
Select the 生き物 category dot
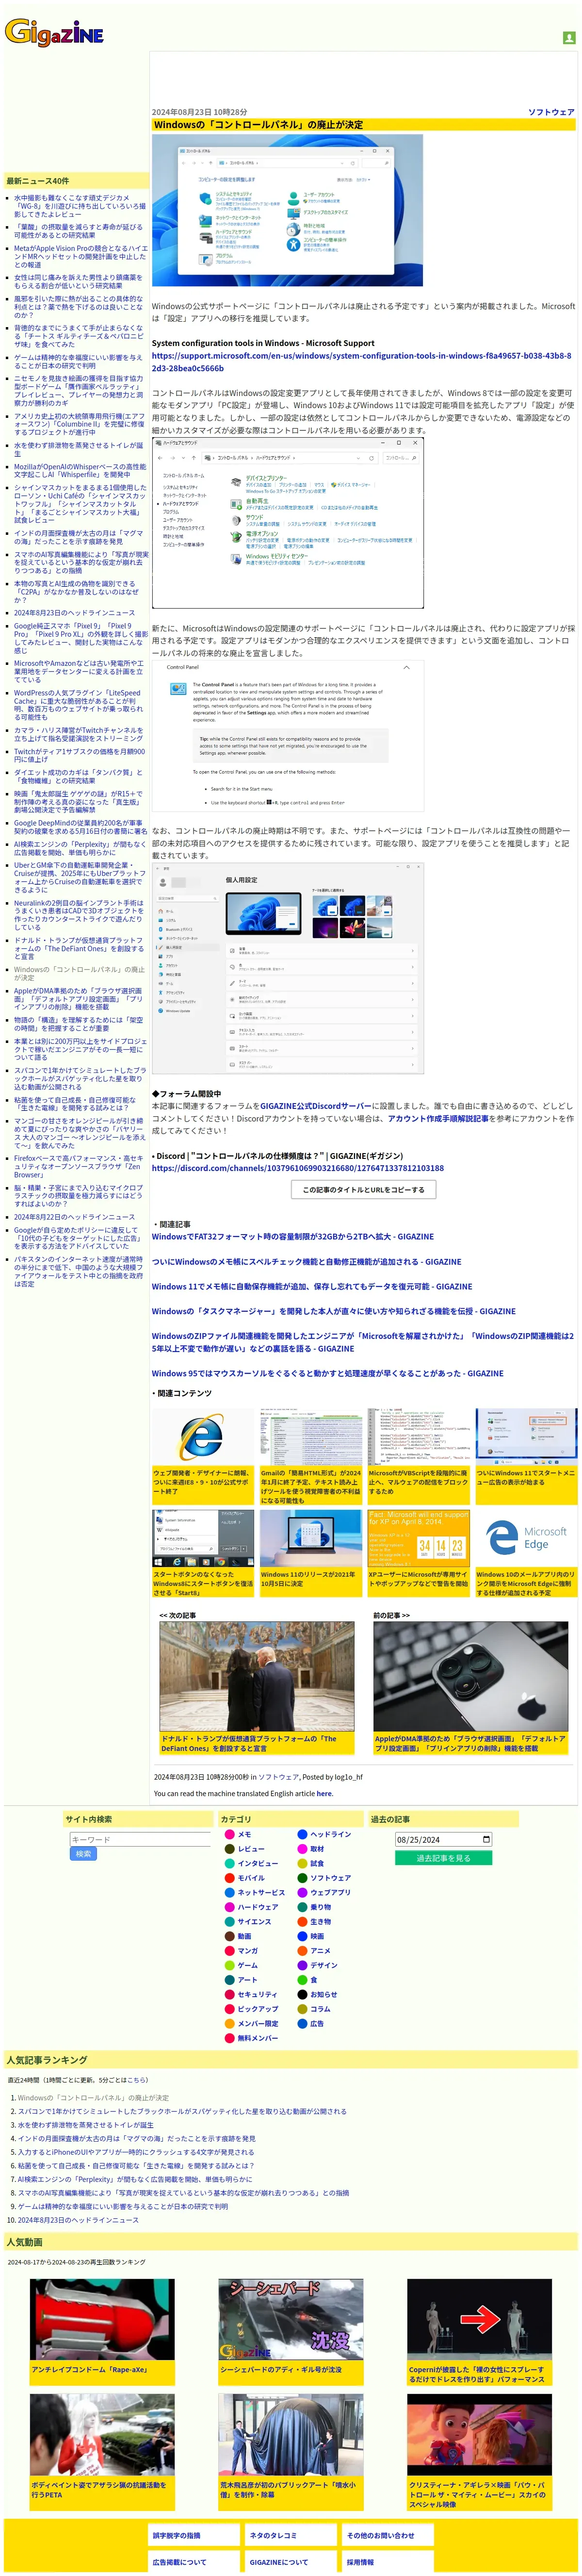tap(302, 1921)
